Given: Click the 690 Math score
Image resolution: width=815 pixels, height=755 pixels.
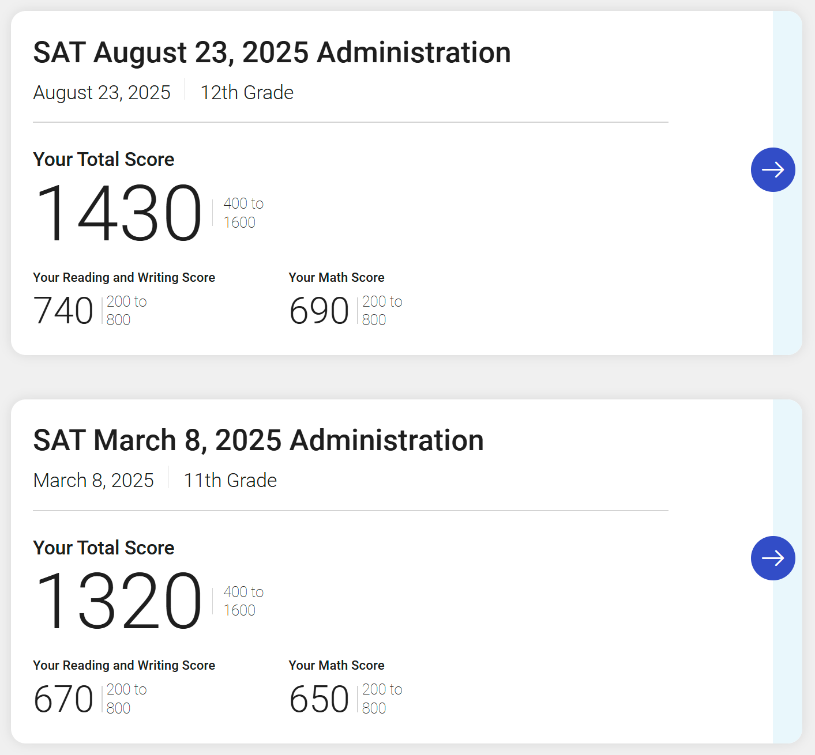Looking at the screenshot, I should click(x=319, y=311).
